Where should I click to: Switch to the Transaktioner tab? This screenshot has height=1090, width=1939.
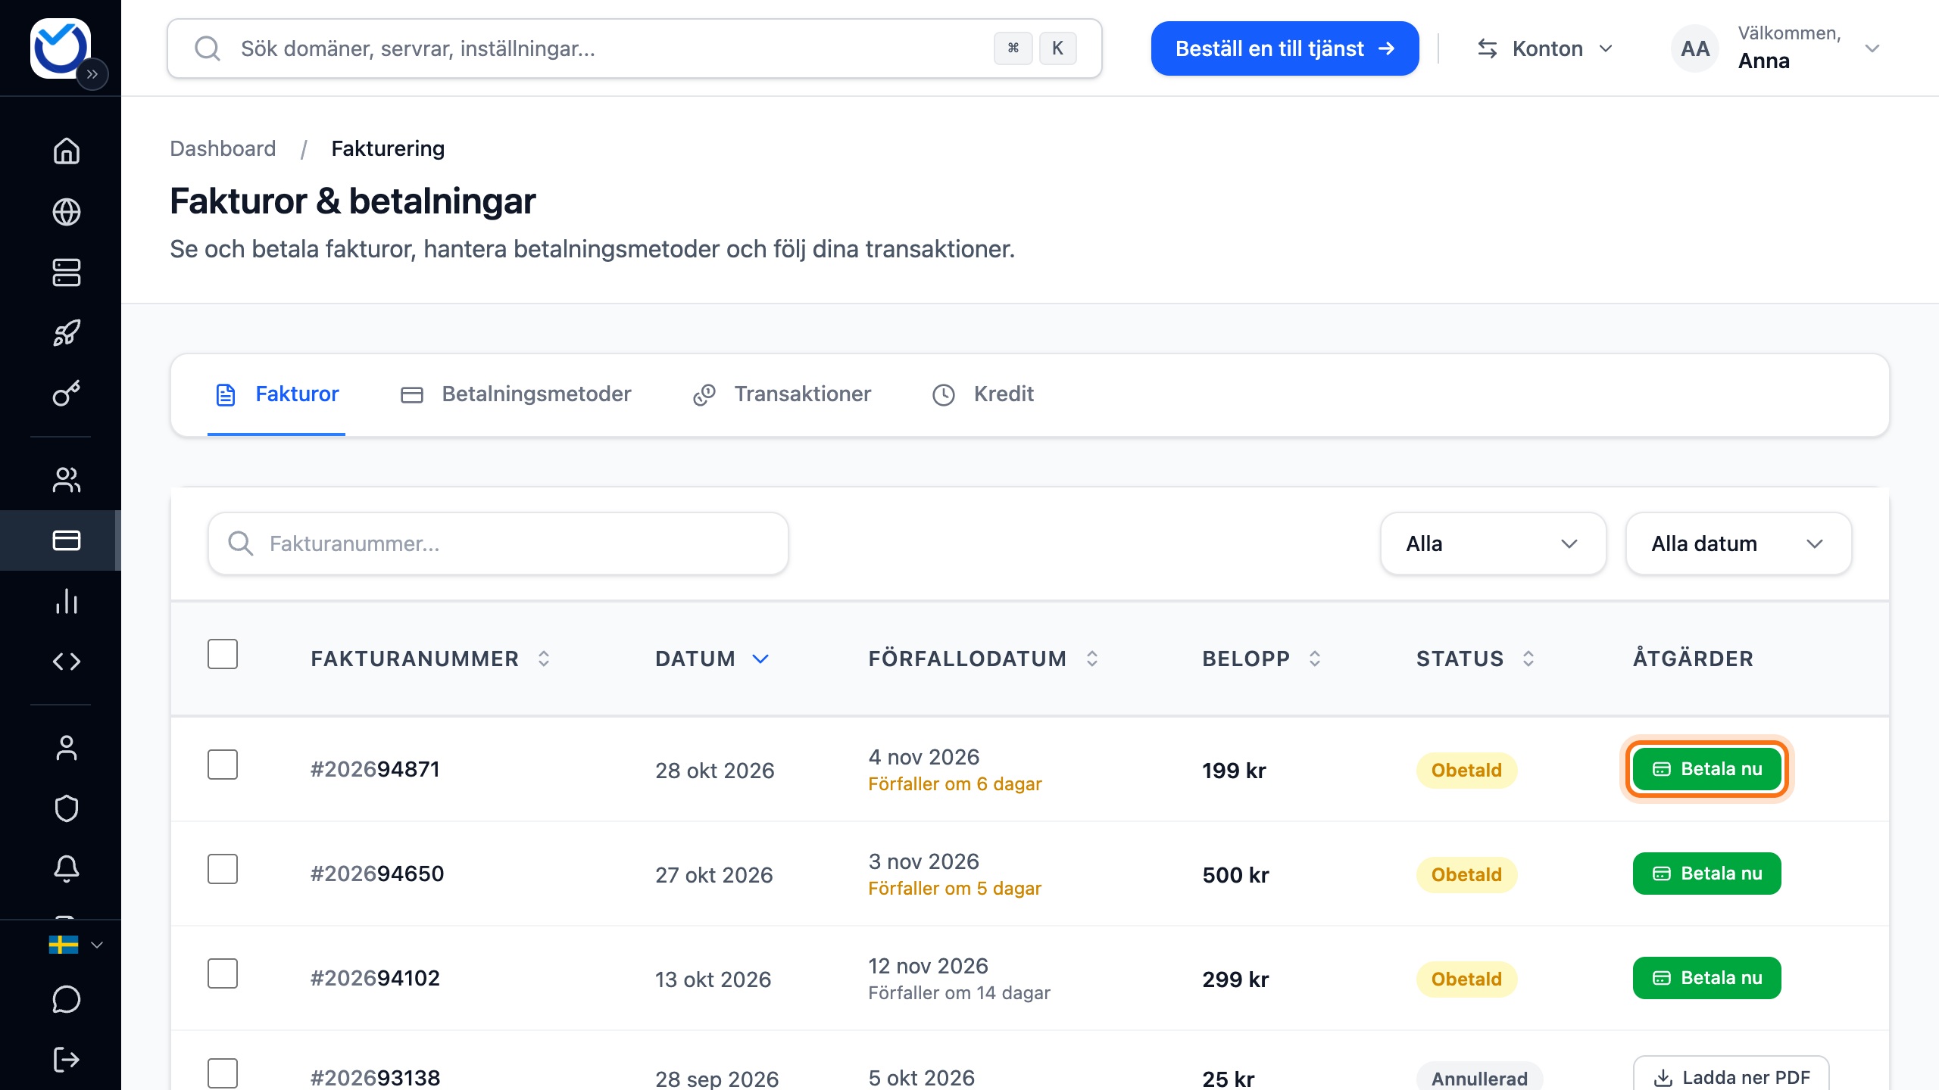(x=782, y=394)
